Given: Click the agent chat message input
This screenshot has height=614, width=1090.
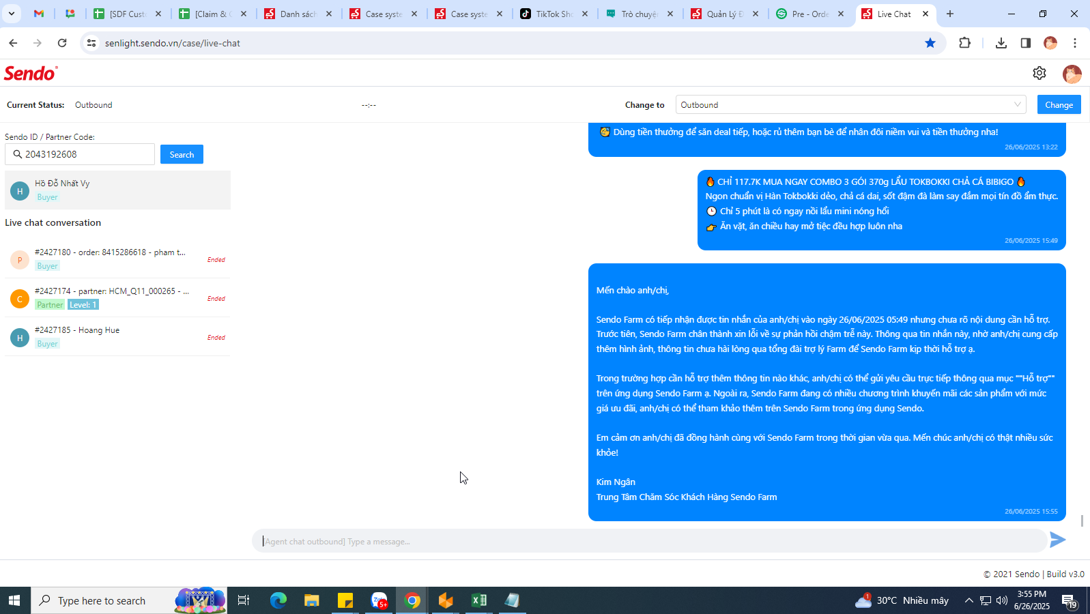Looking at the screenshot, I should pyautogui.click(x=648, y=541).
